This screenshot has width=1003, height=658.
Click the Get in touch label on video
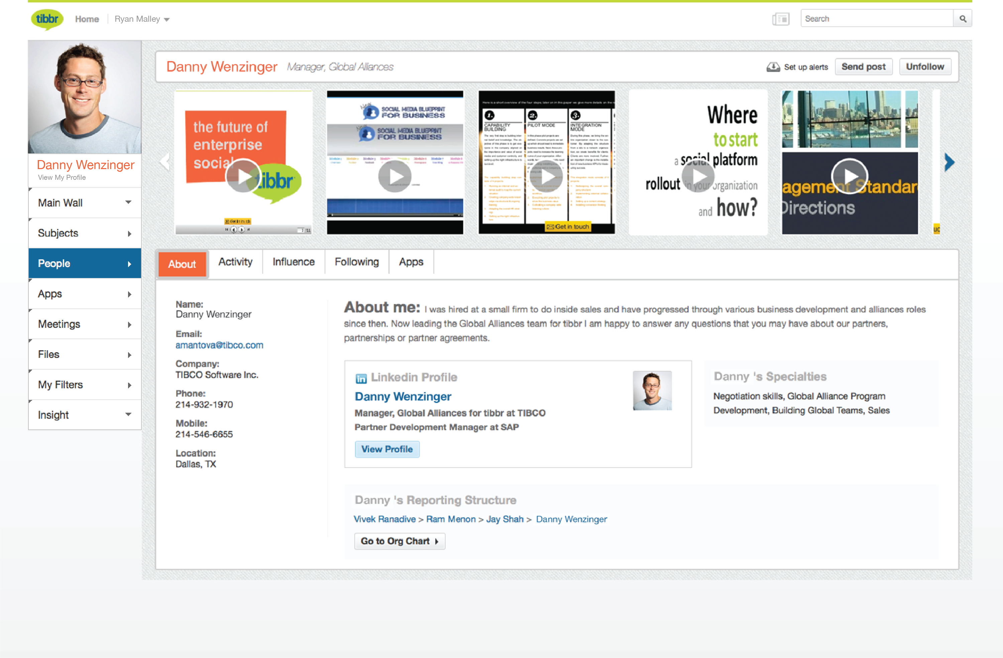568,227
